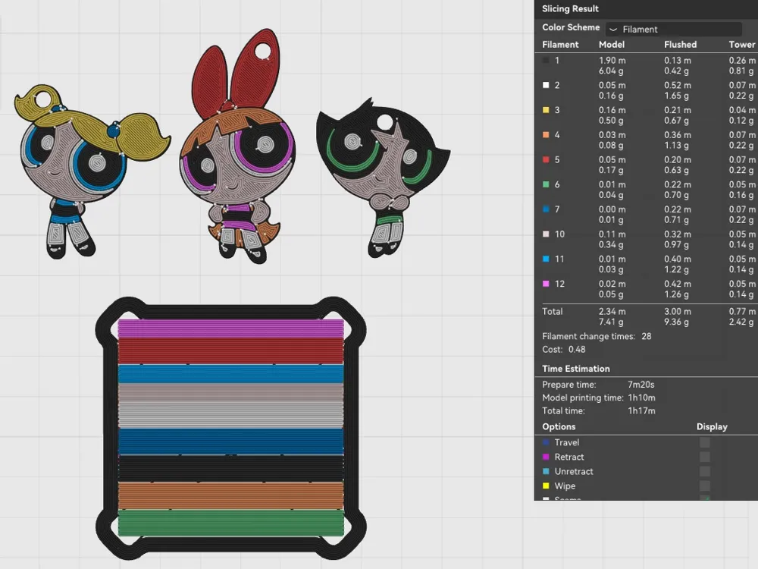
Task: Click filament 10 model value 0.11 m
Action: pos(612,234)
